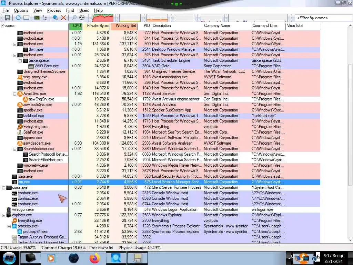Click the Find Handle or DLL magnifier icon
This screenshot has height=265, width=353.
coord(74,18)
